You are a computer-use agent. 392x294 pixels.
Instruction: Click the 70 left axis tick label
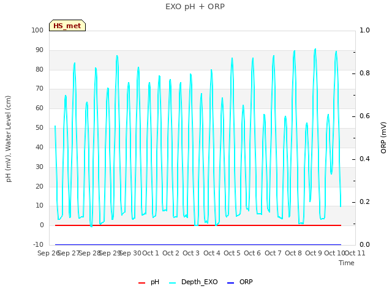(39, 88)
